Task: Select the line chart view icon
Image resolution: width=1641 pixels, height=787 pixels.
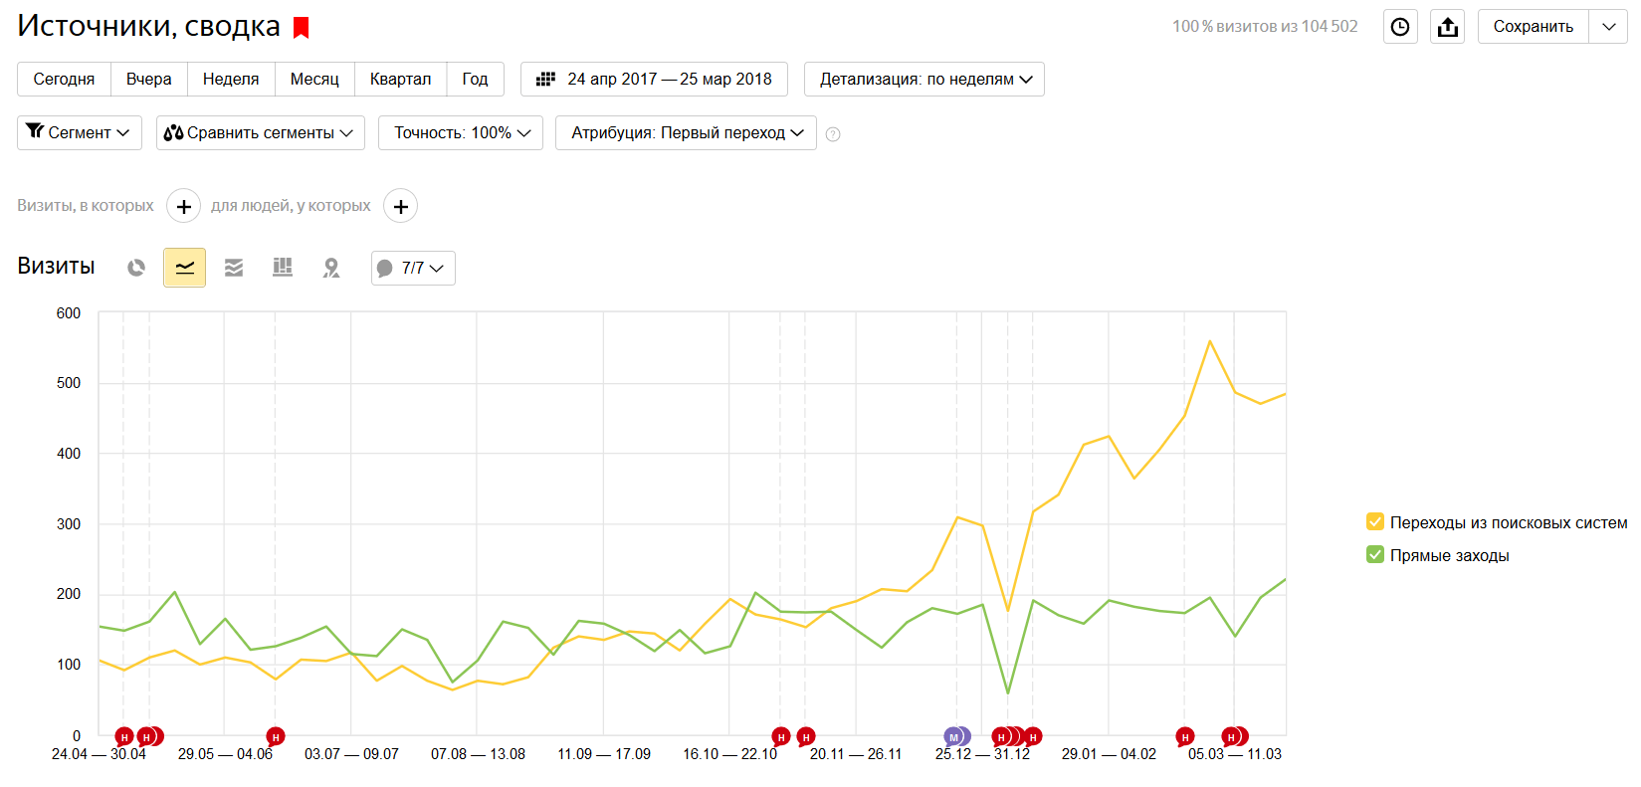Action: pyautogui.click(x=184, y=268)
